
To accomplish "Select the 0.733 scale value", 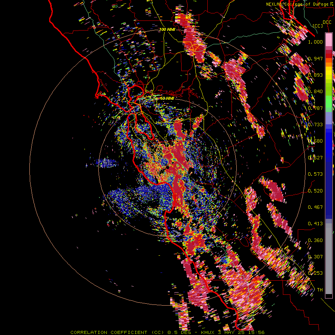I will click(x=315, y=125).
